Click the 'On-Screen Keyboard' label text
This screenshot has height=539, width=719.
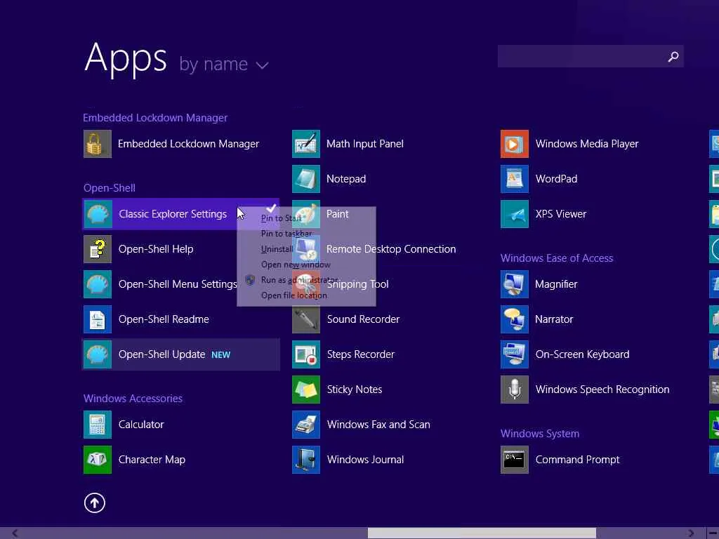[x=582, y=354]
